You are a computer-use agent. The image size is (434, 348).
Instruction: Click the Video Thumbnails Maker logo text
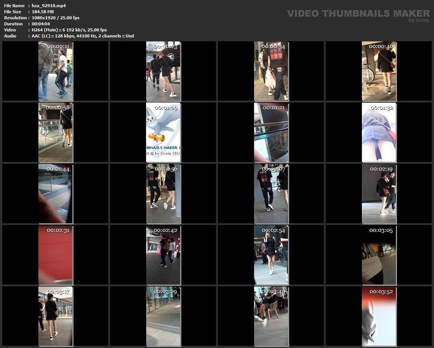358,13
